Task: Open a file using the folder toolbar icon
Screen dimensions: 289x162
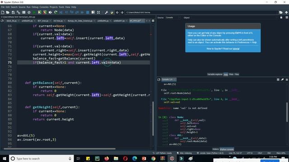Action: tap(8, 12)
